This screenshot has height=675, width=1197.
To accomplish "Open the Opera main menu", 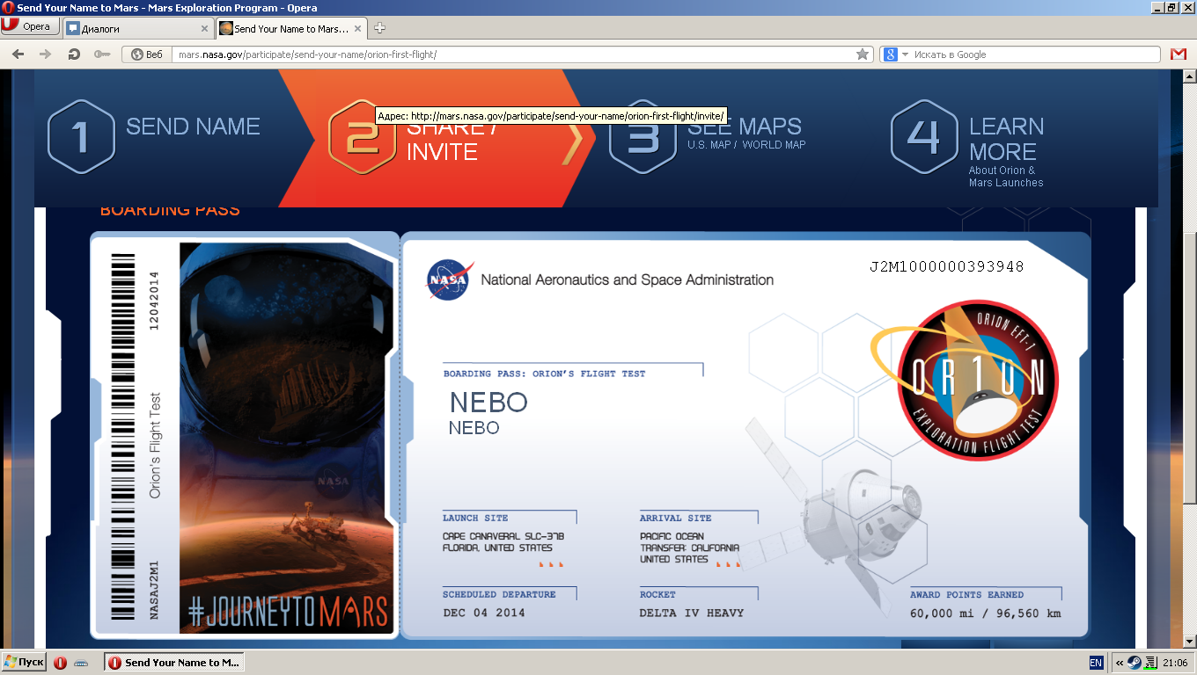I will pos(30,27).
